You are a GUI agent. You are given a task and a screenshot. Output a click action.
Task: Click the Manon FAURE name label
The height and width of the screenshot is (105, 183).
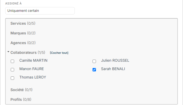point(32,69)
